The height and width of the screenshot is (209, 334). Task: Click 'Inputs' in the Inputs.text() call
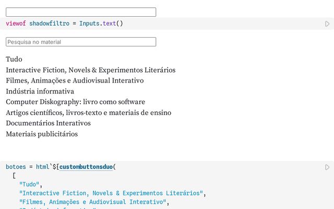coord(89,24)
